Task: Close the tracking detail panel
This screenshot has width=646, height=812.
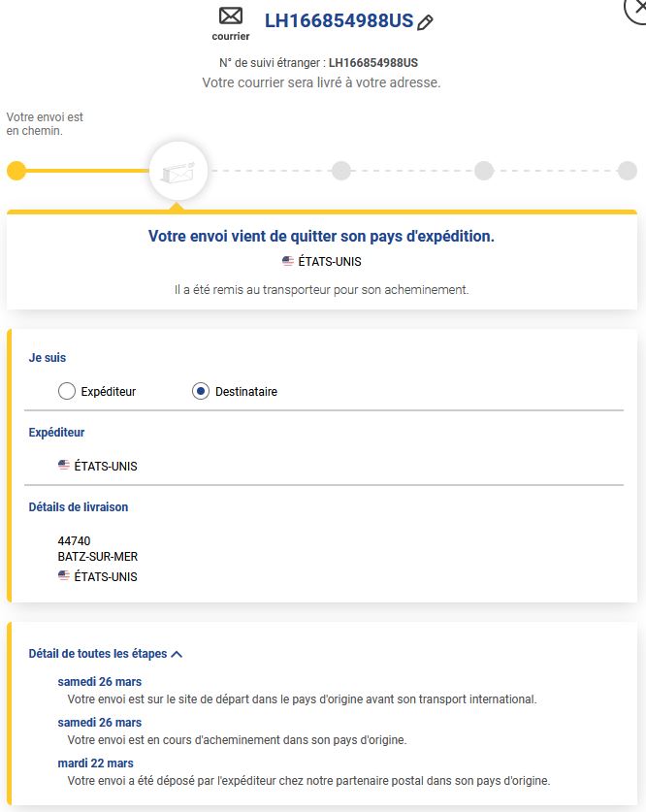Action: 635,8
